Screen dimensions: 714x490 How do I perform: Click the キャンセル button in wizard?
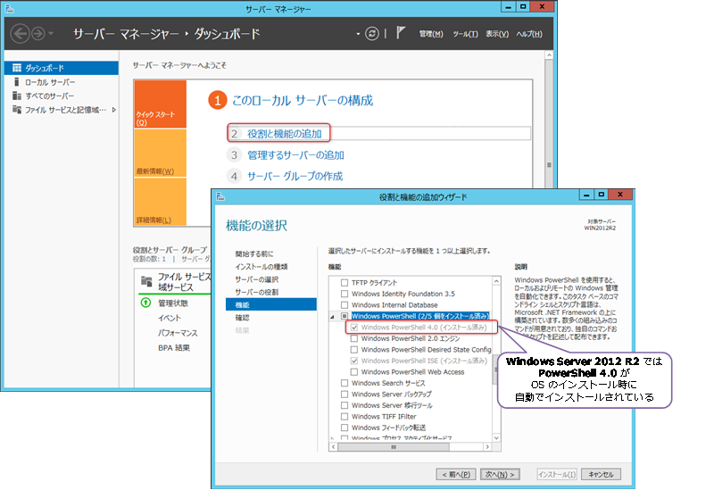(601, 475)
